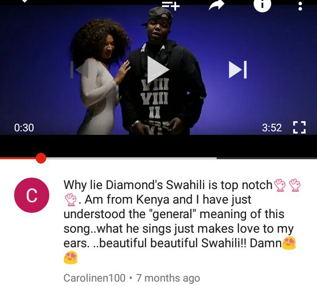Skip to the next video
317x286 pixels.
(x=238, y=70)
